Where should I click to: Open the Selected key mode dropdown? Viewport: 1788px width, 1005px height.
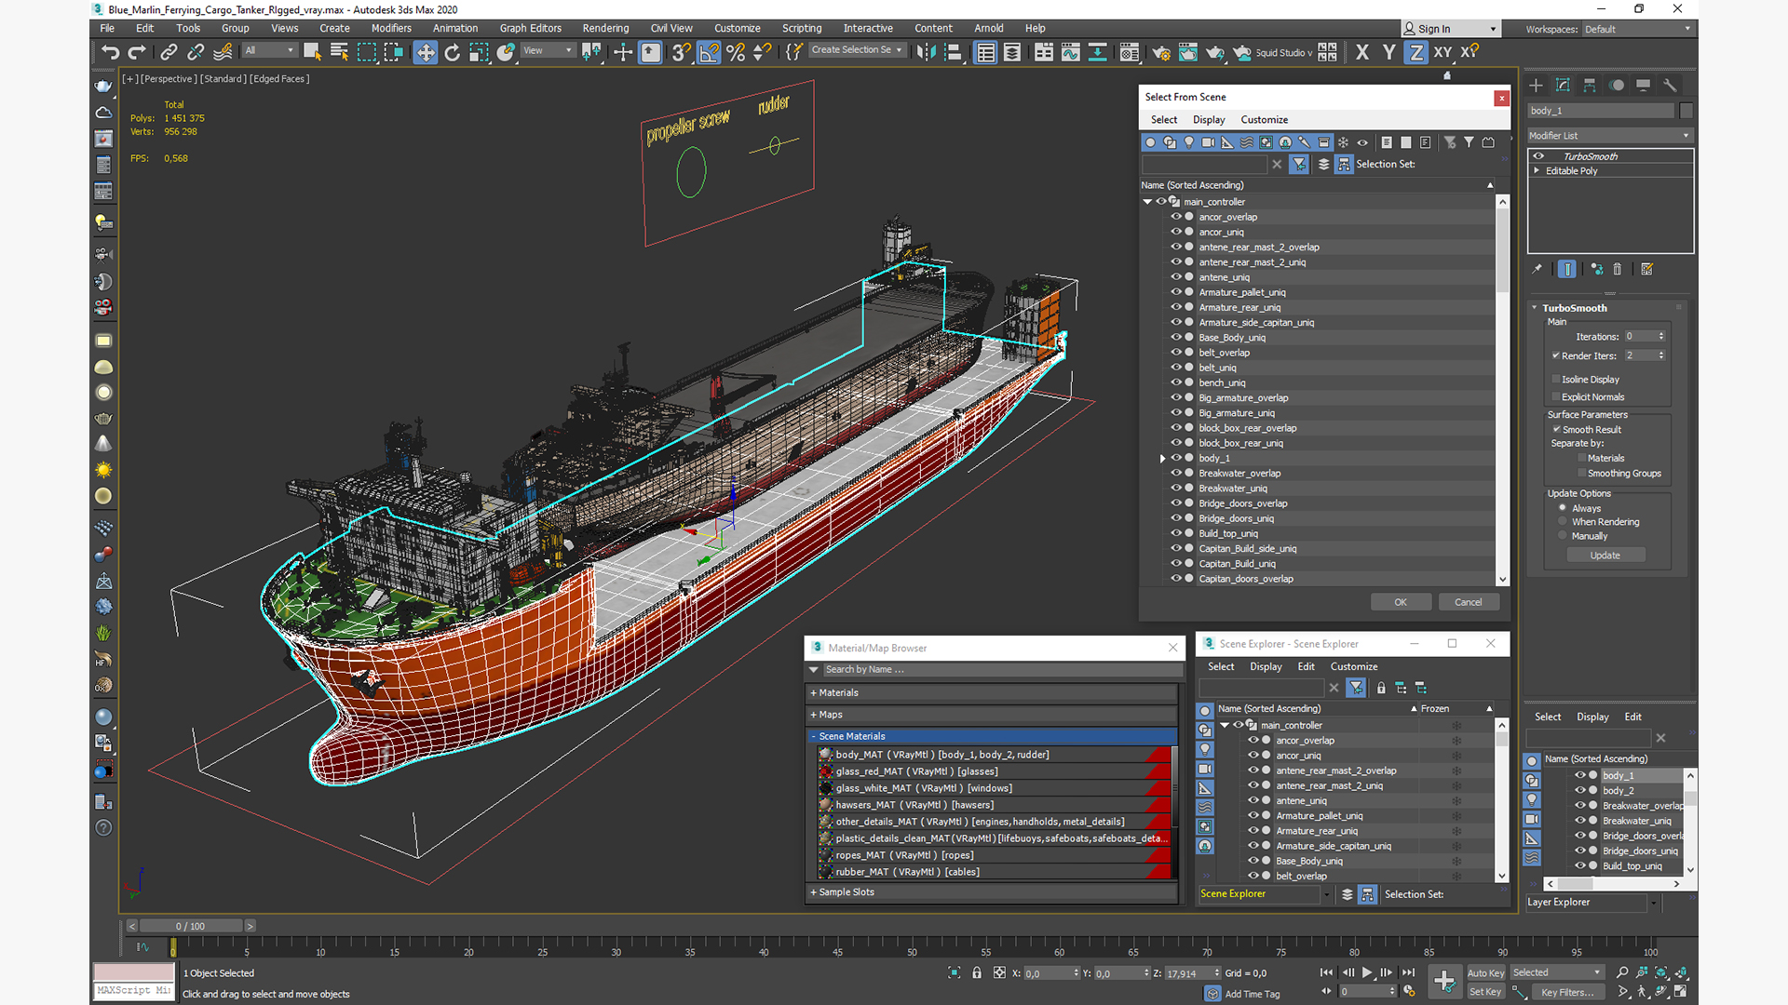(1556, 972)
